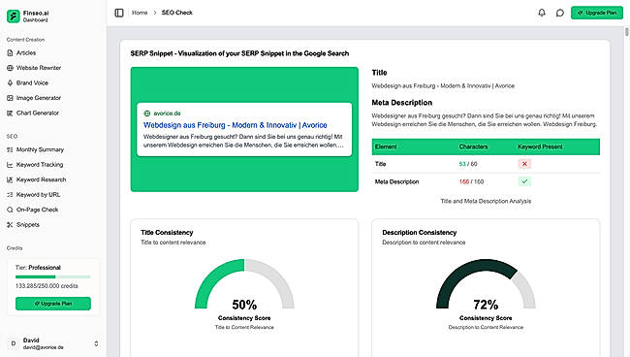
Task: Click Upgrade Plan button in credits card
Action: point(53,304)
